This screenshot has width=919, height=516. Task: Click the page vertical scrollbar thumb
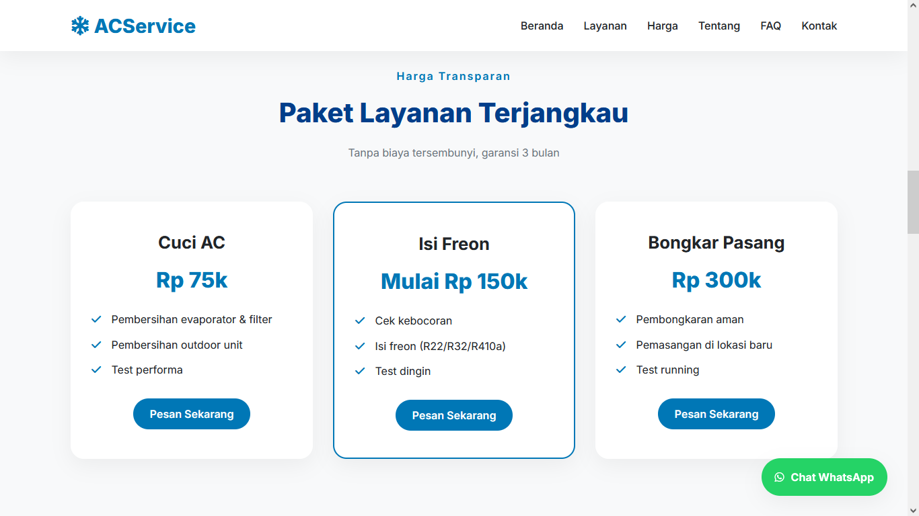(913, 202)
